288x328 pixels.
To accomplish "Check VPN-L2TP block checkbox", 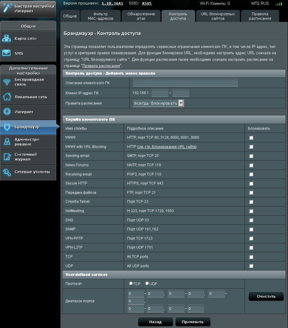I will pyautogui.click(x=251, y=248).
